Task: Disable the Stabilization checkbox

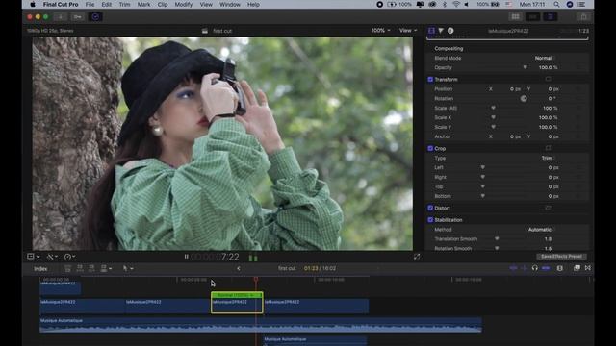Action: (x=430, y=220)
